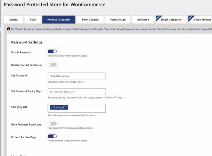This screenshot has width=212, height=156.
Task: Toggle Hide Products from Loop on
Action: (52, 123)
